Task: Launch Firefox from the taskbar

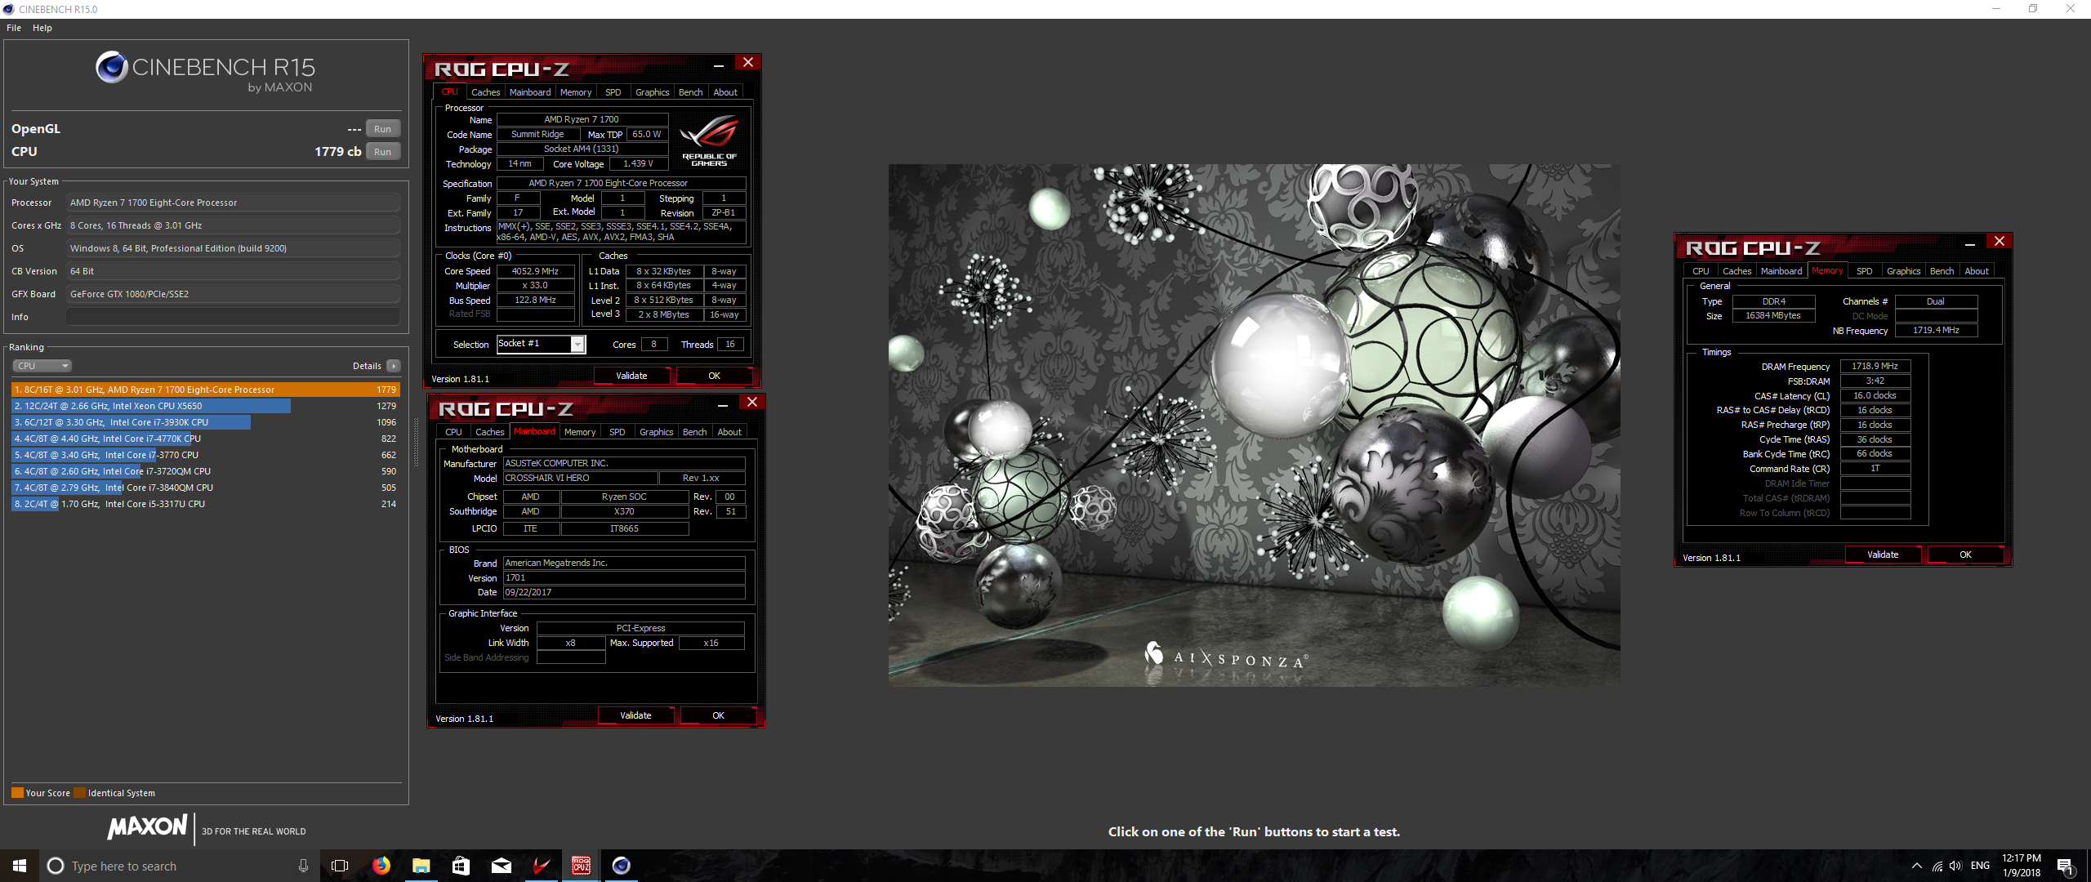Action: pyautogui.click(x=381, y=866)
